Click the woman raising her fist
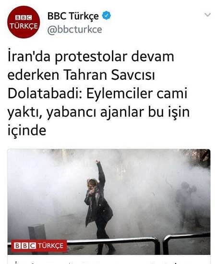This screenshot has height=264, width=217. (99, 207)
